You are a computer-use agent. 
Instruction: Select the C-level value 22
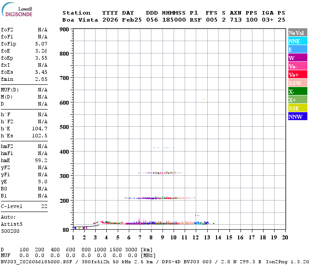[x=44, y=206]
